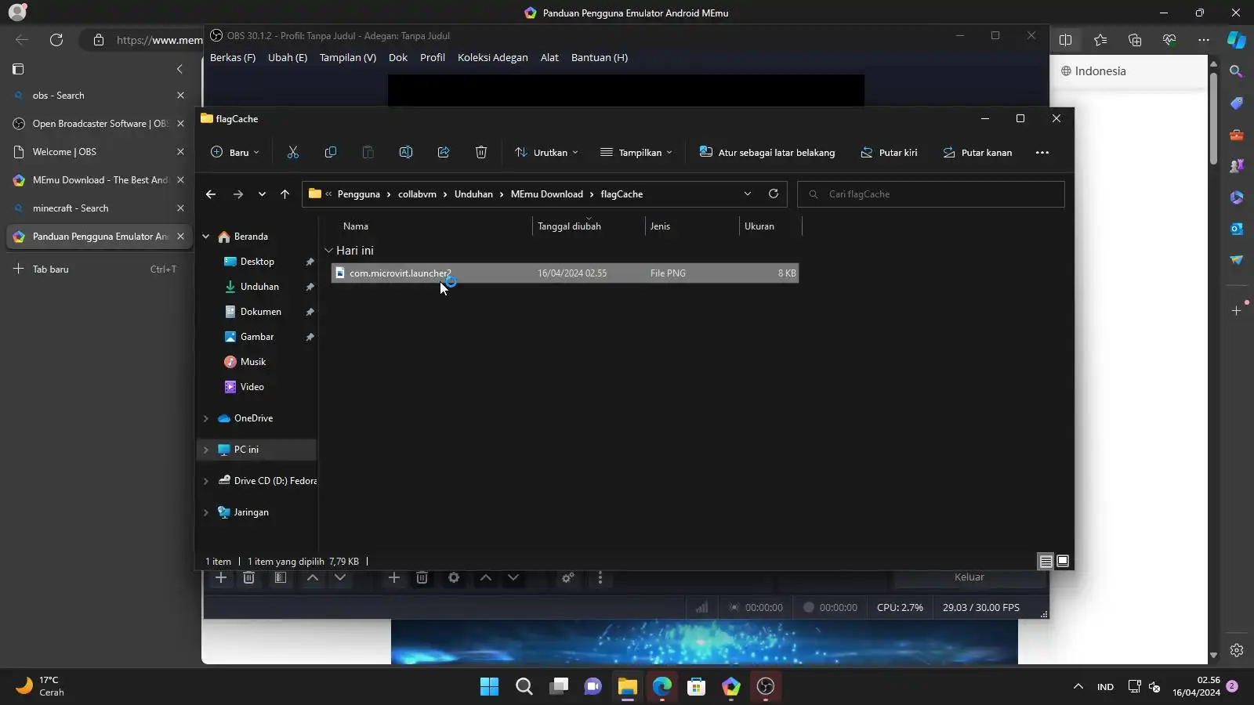Open Edge Copilot icon in browser toolbar
Image resolution: width=1254 pixels, height=705 pixels.
(x=1237, y=40)
